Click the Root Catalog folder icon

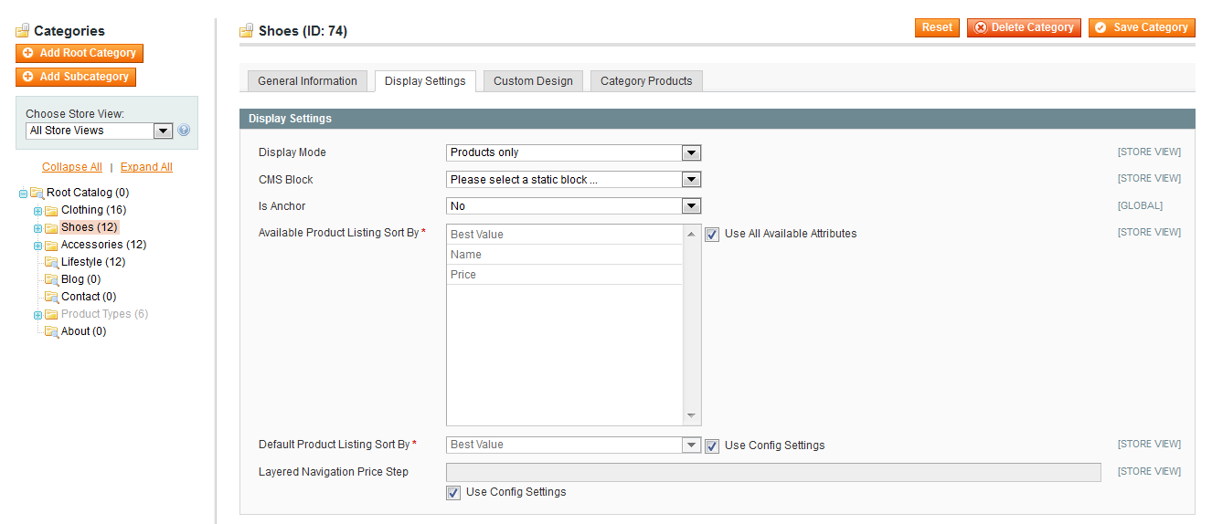[37, 193]
